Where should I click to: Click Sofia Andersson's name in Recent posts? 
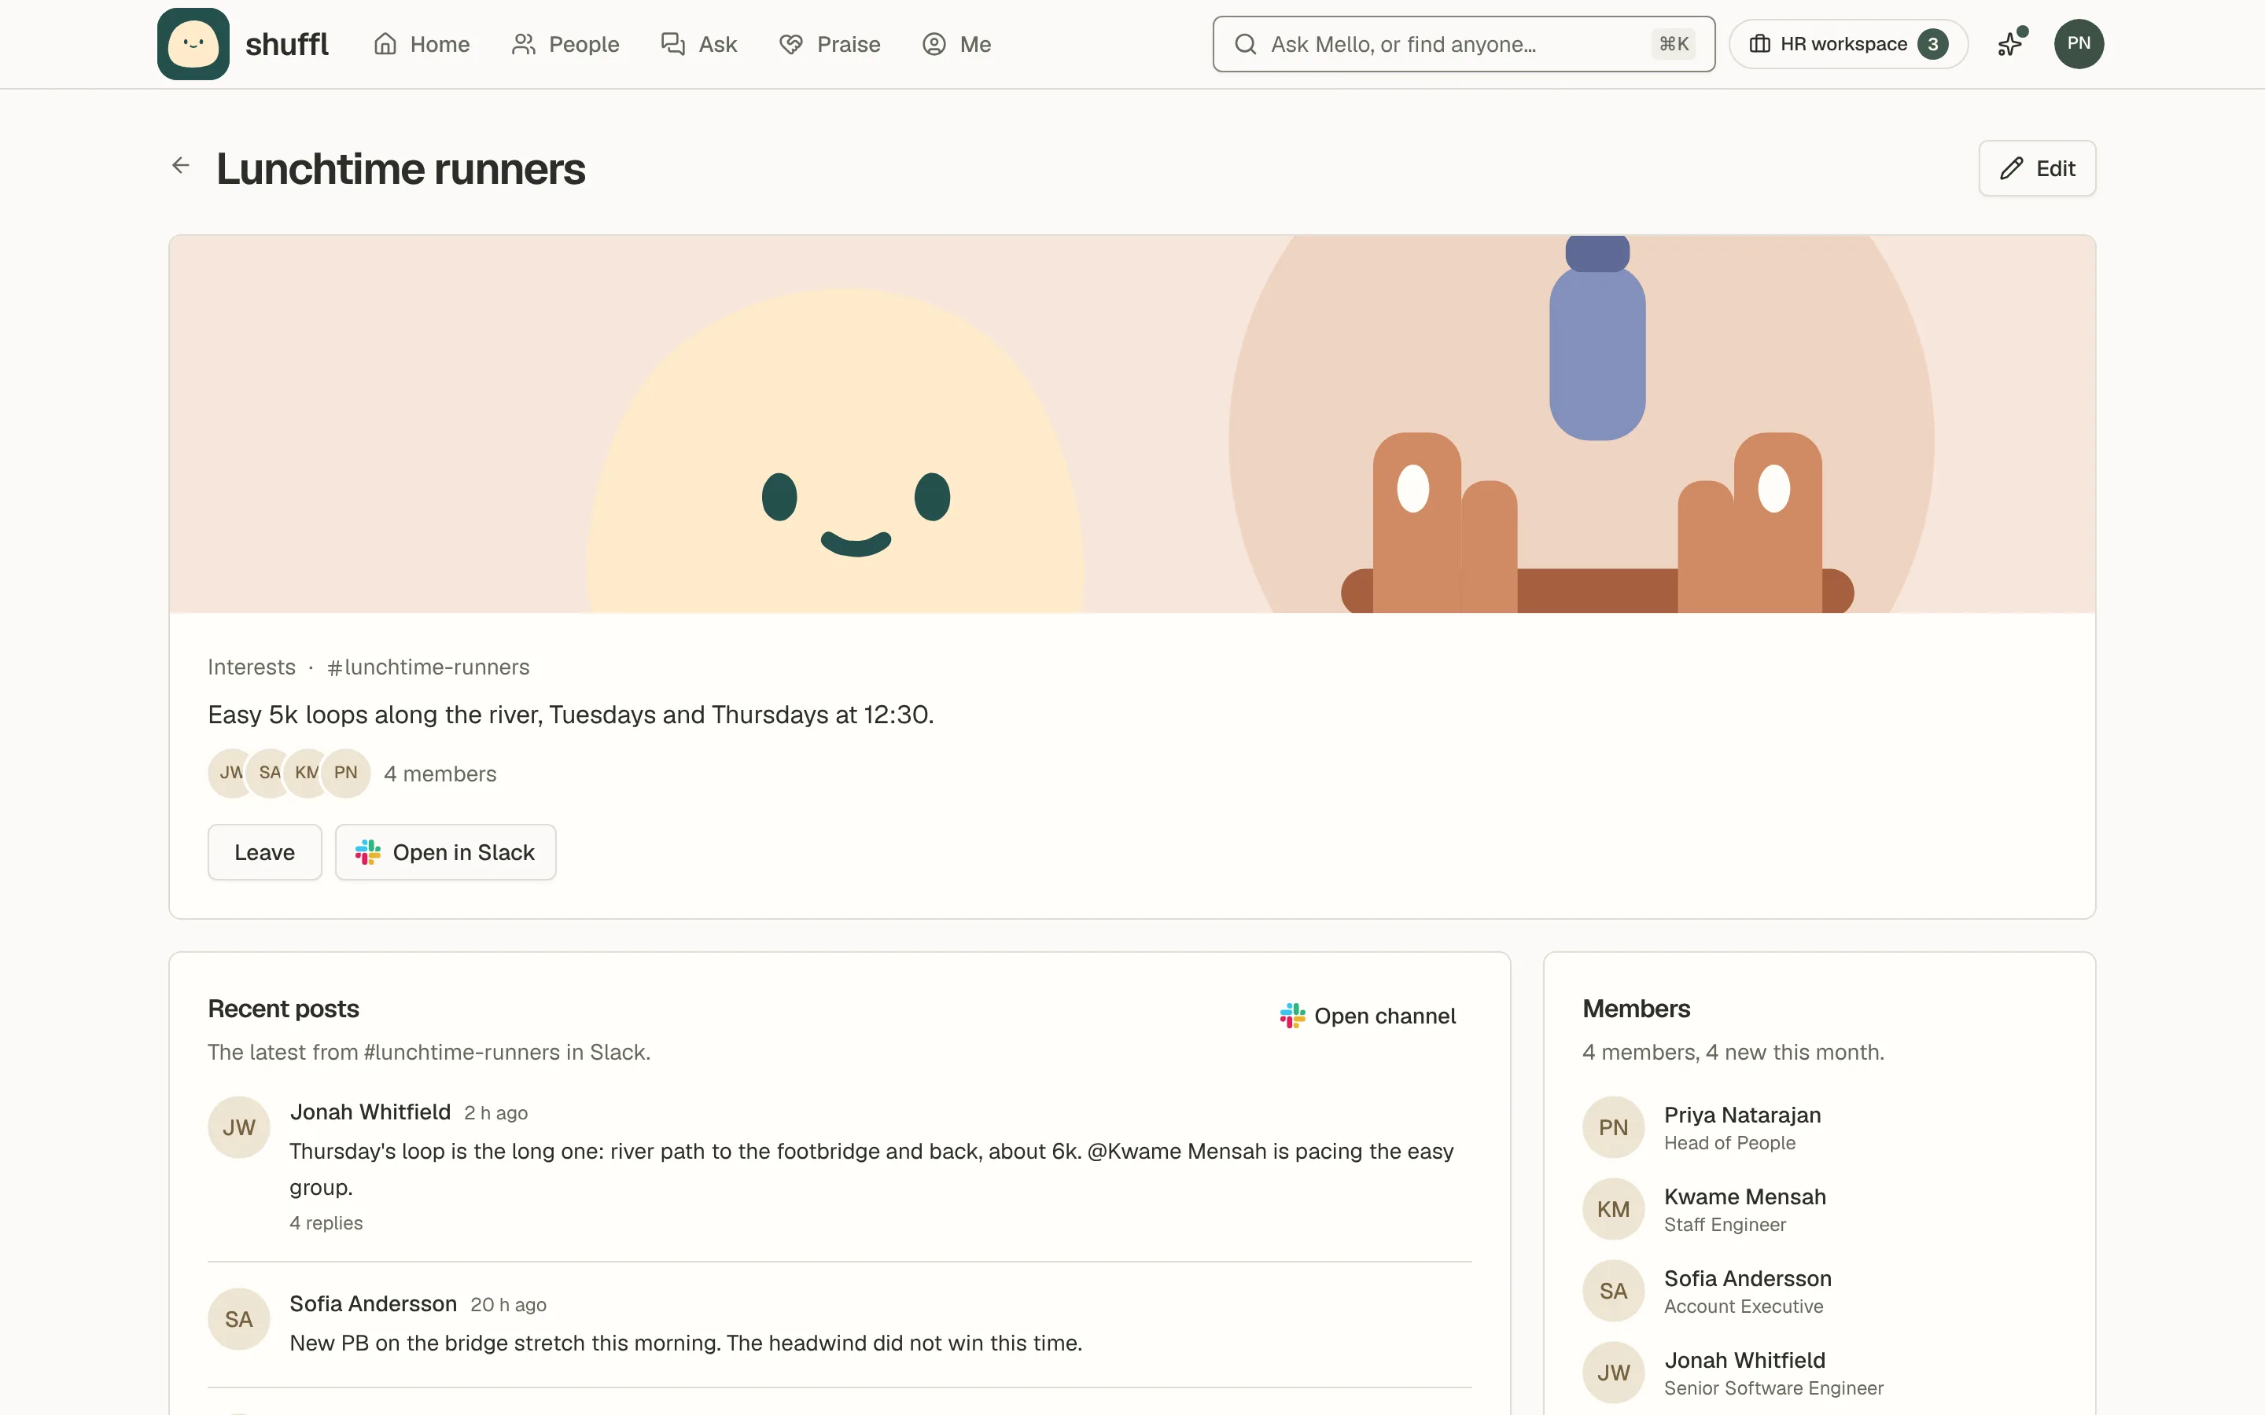point(374,1303)
